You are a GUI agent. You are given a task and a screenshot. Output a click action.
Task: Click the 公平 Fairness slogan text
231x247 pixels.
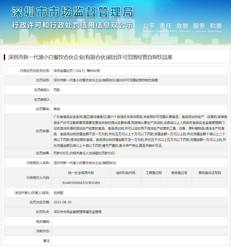149,28
